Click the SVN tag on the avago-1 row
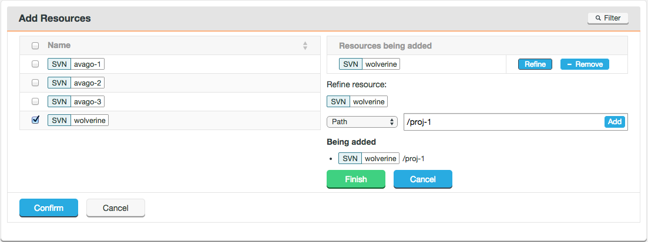Image resolution: width=648 pixels, height=242 pixels. coord(59,64)
